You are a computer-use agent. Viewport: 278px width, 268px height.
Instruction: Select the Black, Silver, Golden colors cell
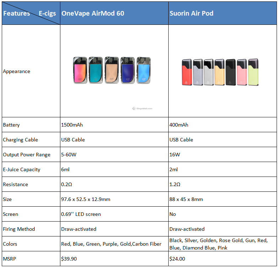223,244
